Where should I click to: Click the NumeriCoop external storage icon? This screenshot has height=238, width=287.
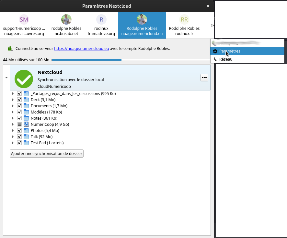[x=26, y=125]
